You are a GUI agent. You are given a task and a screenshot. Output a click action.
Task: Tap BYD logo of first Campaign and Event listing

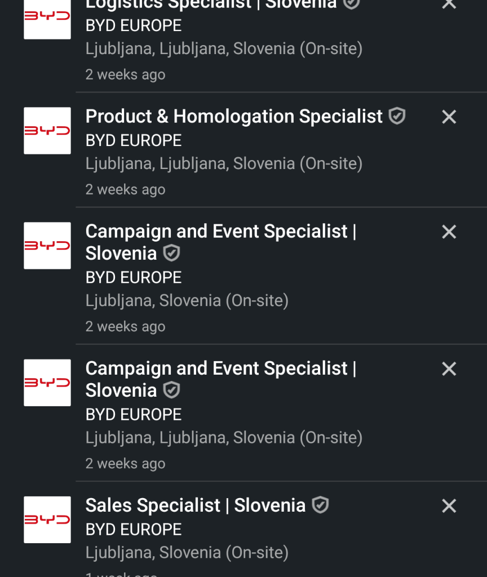click(47, 246)
